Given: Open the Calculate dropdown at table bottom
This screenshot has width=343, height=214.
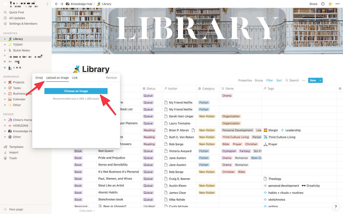Looking at the screenshot, I should pos(87,211).
